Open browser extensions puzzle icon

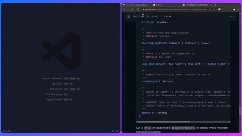coord(234,9)
